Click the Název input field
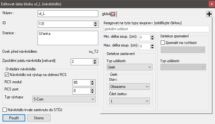The width and height of the screenshot is (215, 124). click(x=68, y=13)
